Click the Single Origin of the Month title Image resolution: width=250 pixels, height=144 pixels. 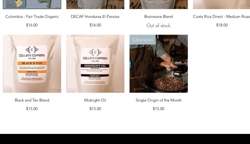[159, 100]
